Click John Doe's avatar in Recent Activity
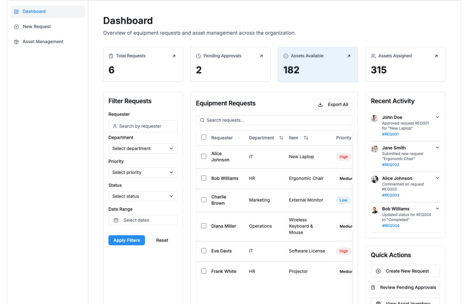Image resolution: width=468 pixels, height=304 pixels. point(374,118)
